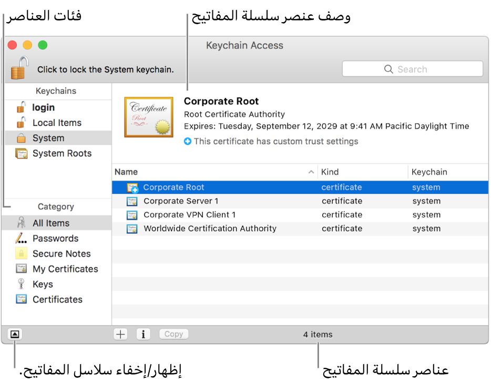
Task: Choose the Secure Notes yellow note icon
Action: point(21,253)
